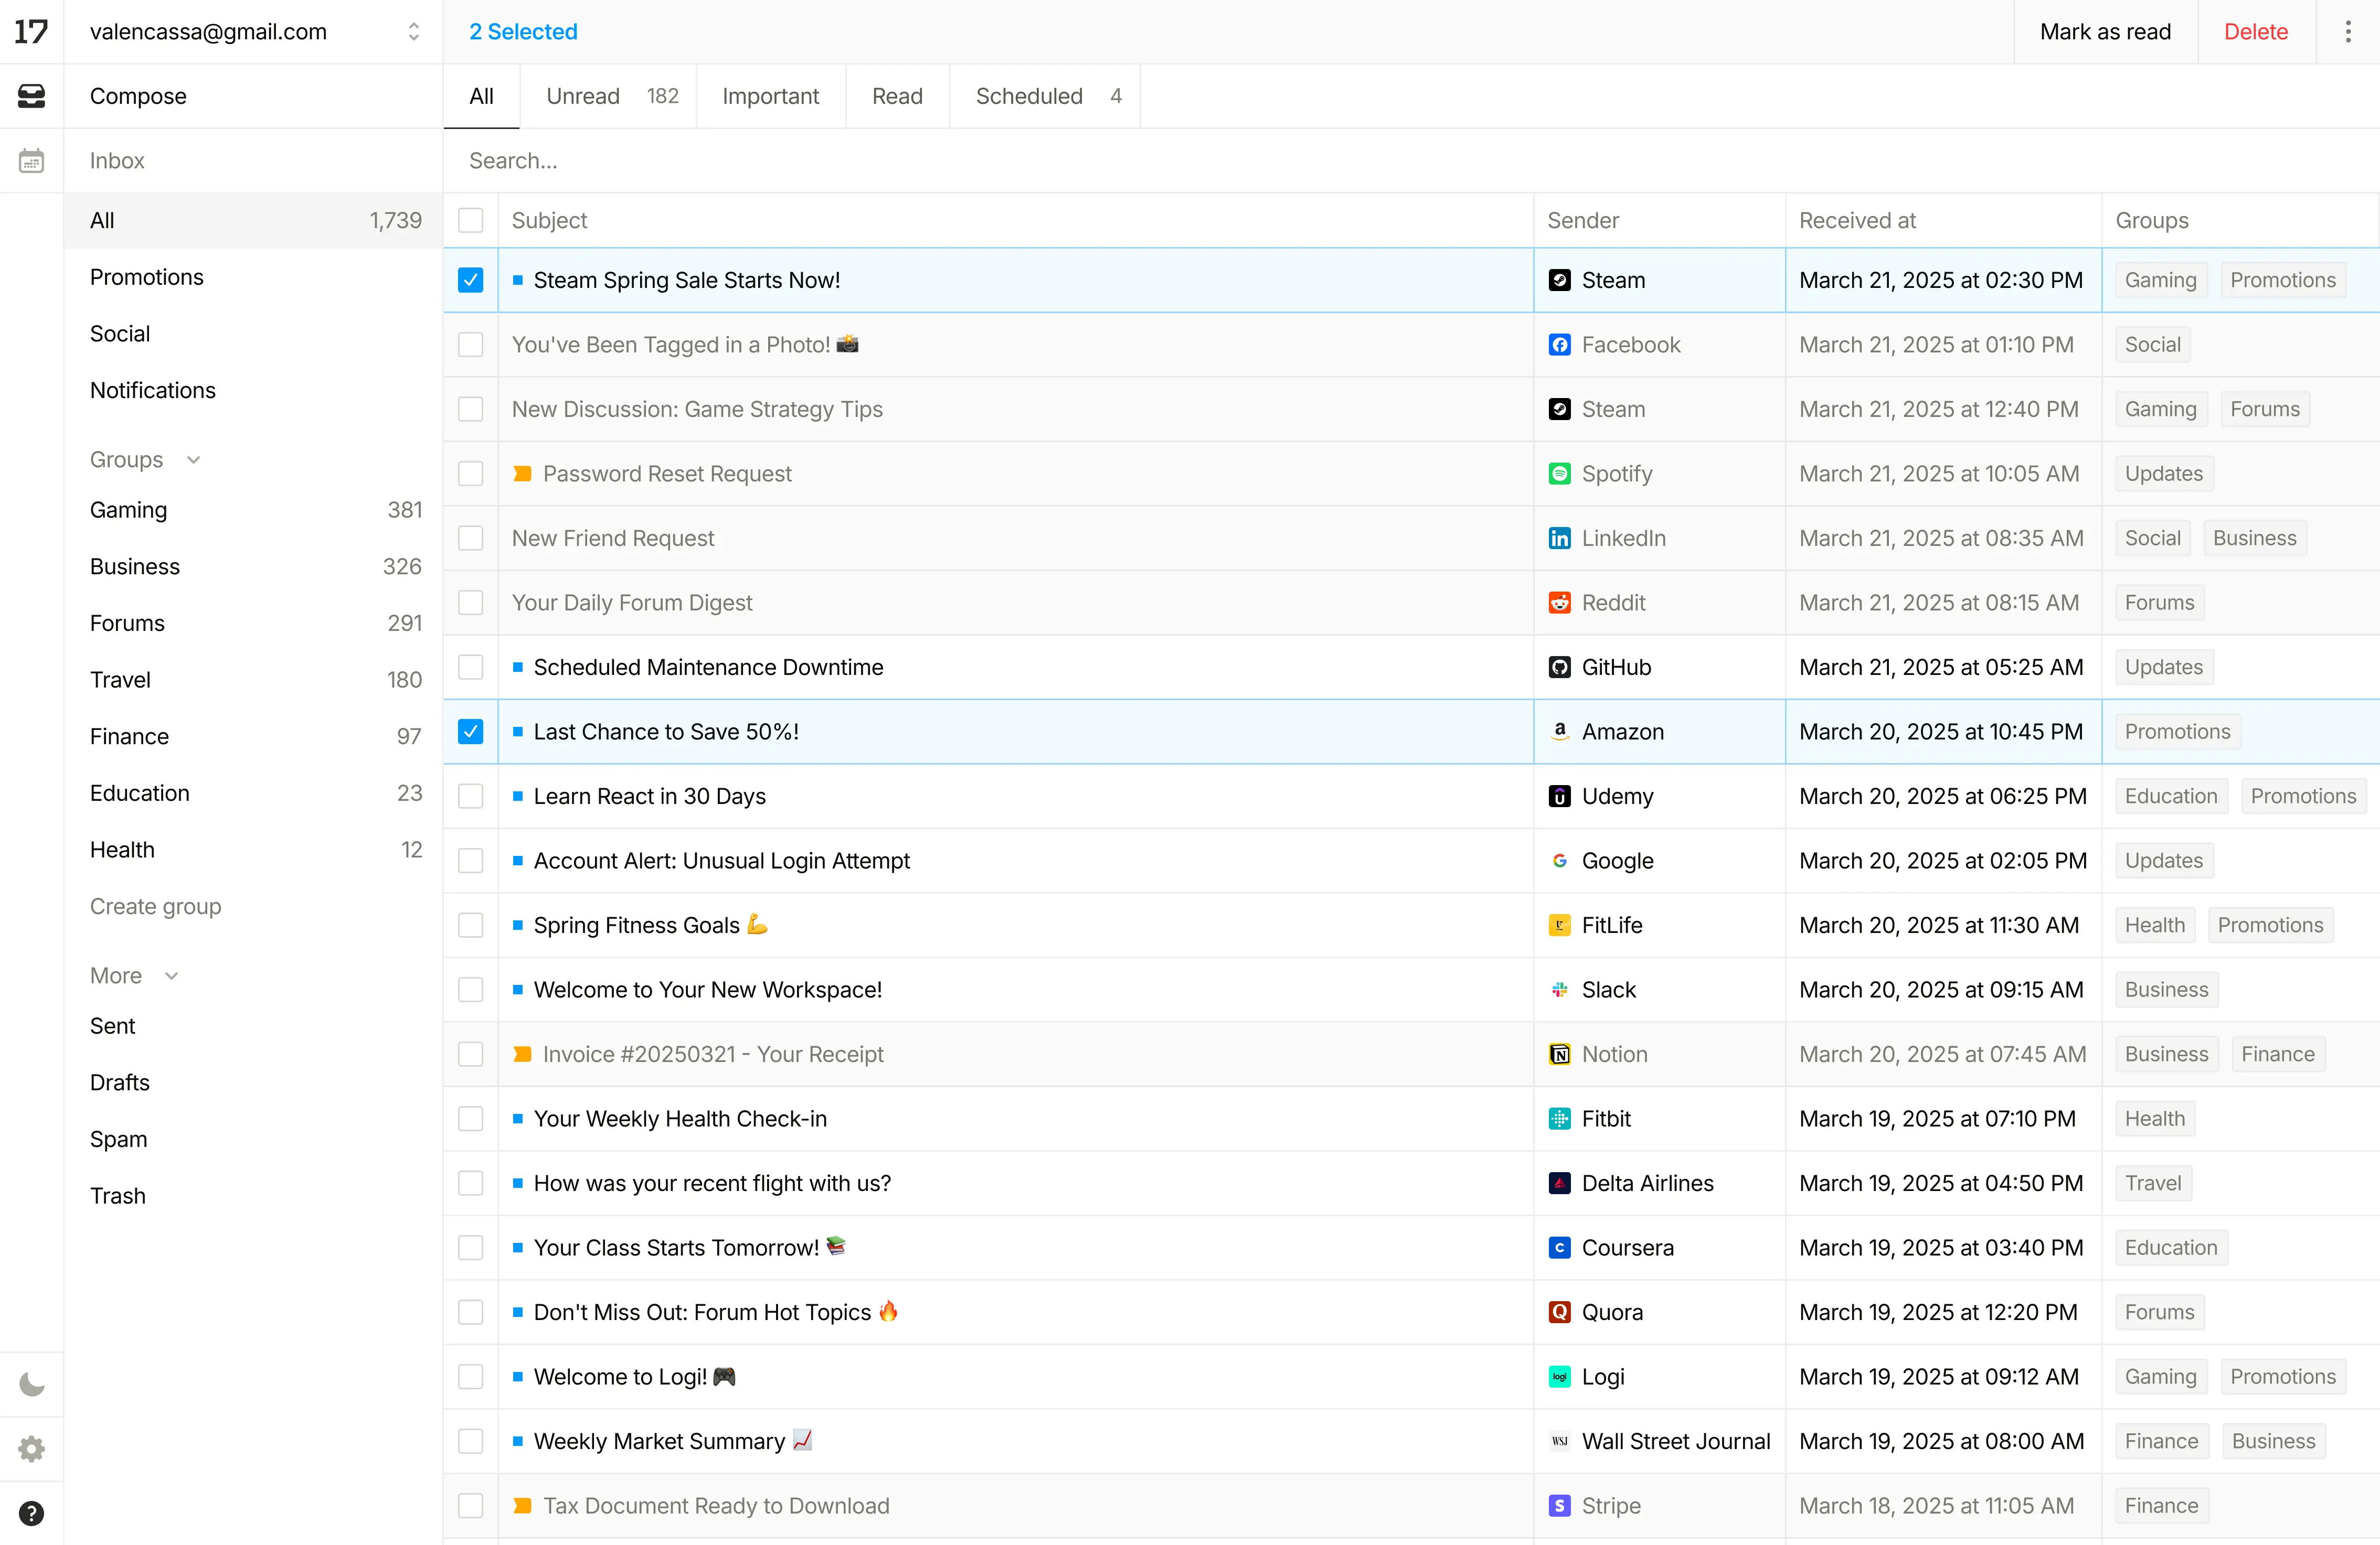Click the Udemy sender icon
2380x1545 pixels.
1559,797
